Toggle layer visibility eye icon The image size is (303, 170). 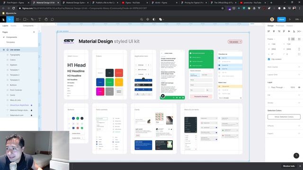click(299, 87)
